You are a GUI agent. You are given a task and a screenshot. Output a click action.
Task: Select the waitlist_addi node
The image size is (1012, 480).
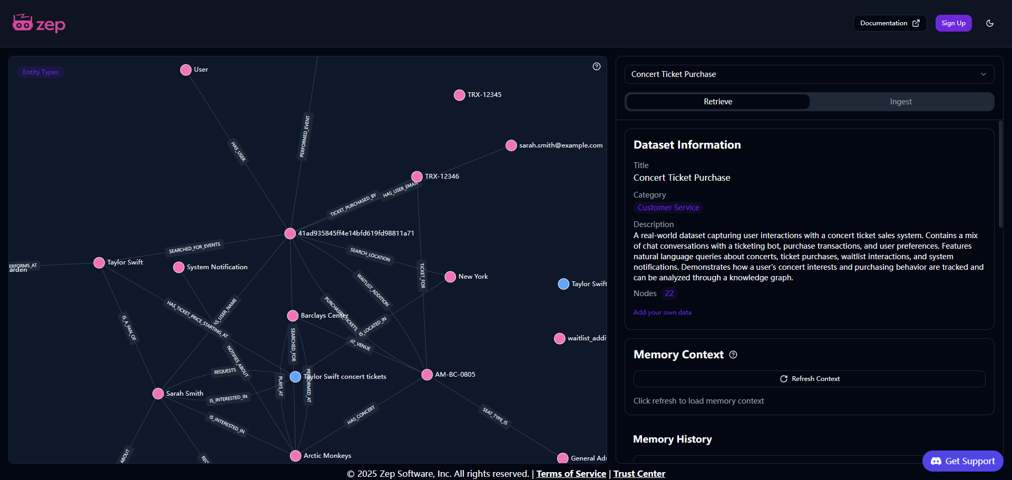point(560,338)
